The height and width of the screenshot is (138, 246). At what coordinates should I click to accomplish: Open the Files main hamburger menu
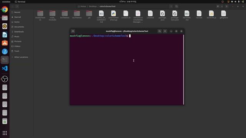(x=226, y=7)
